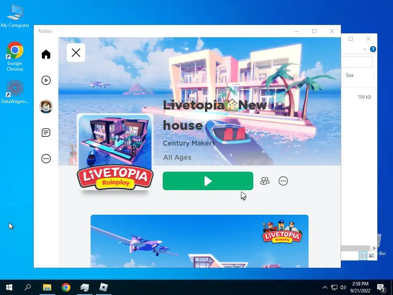Open the avatar profile icon in sidebar

(x=46, y=106)
